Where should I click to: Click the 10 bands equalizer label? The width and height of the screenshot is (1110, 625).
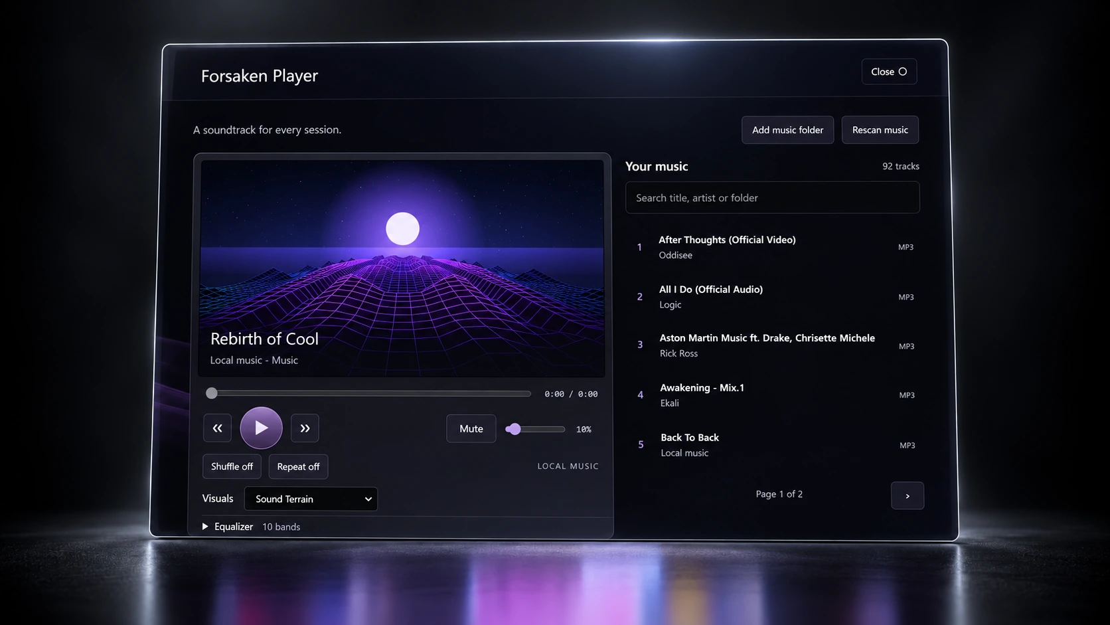[281, 527]
